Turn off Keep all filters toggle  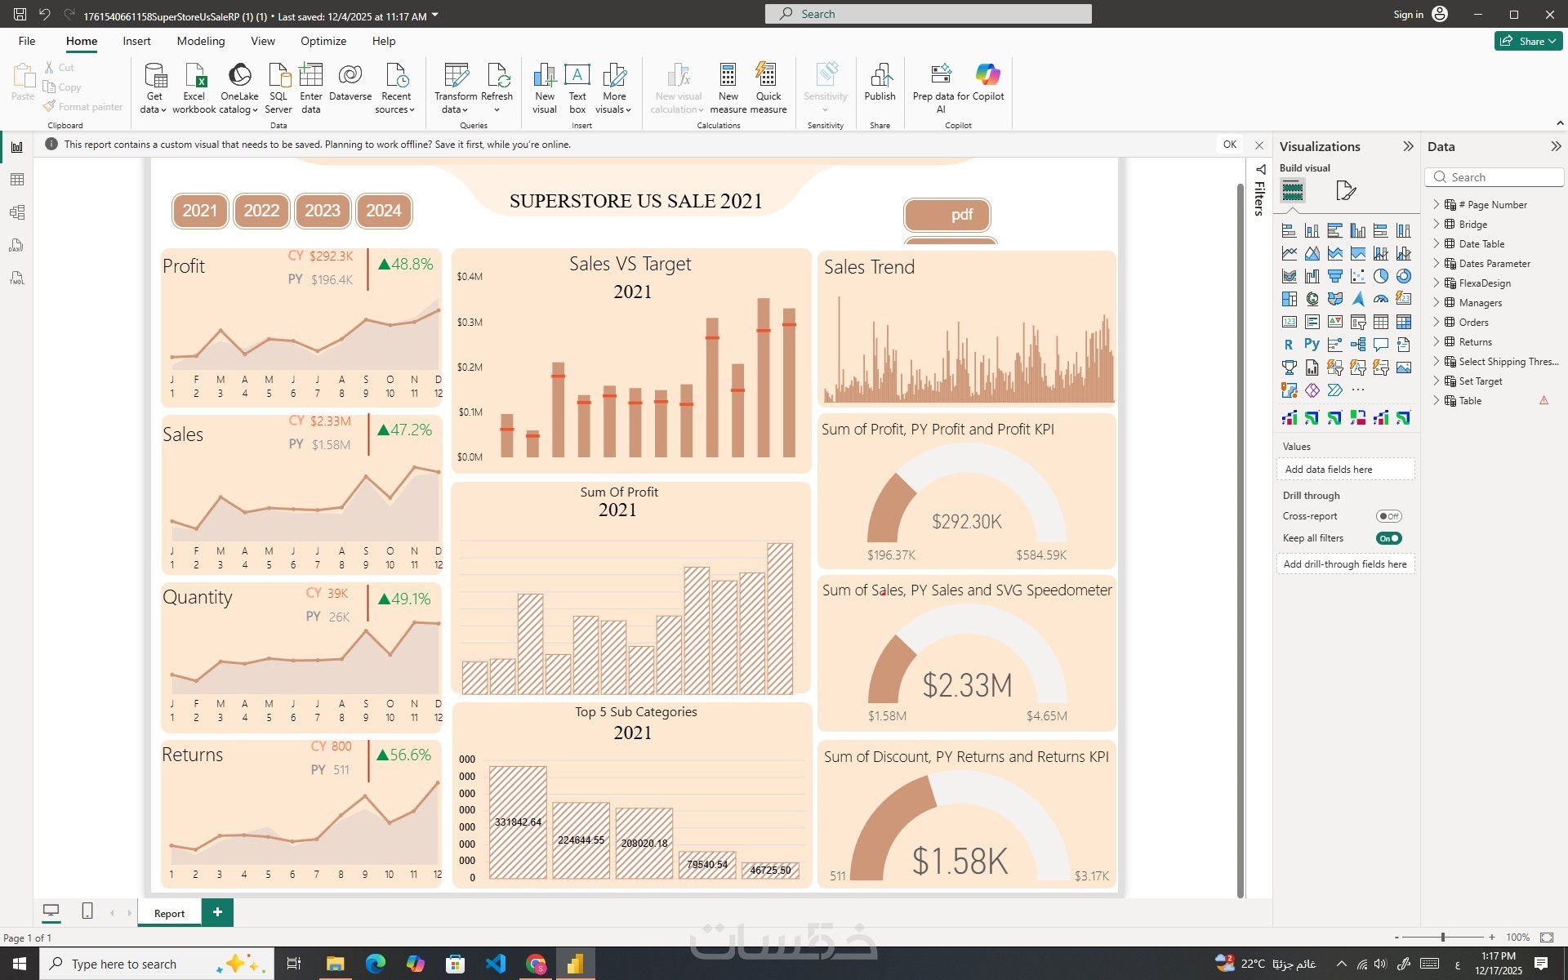[1388, 538]
